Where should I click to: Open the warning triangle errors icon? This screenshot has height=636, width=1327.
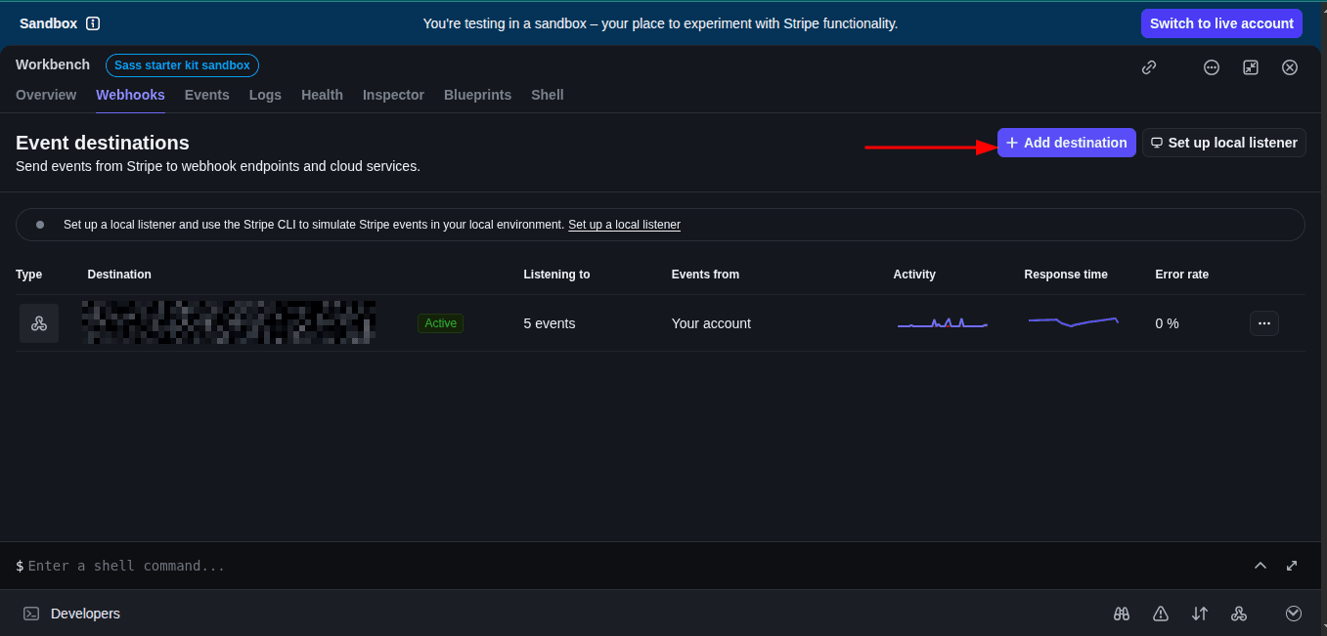(x=1161, y=614)
